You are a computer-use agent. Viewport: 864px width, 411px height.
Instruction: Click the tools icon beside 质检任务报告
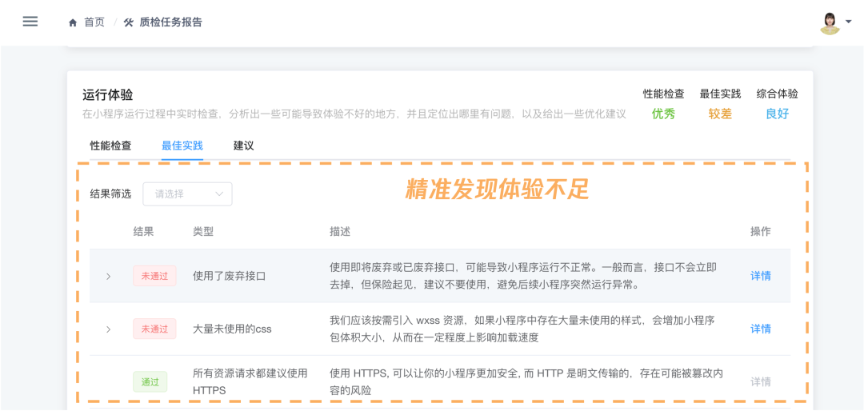coord(129,22)
